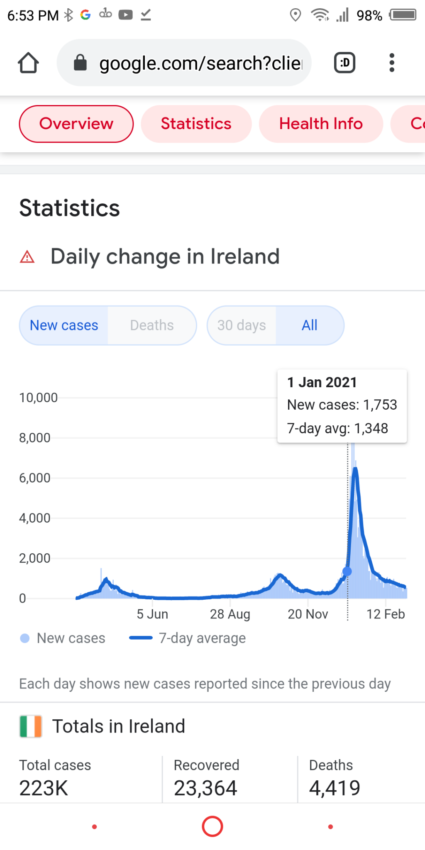This screenshot has height=850, width=425.
Task: Open the Overview tab
Action: [76, 124]
